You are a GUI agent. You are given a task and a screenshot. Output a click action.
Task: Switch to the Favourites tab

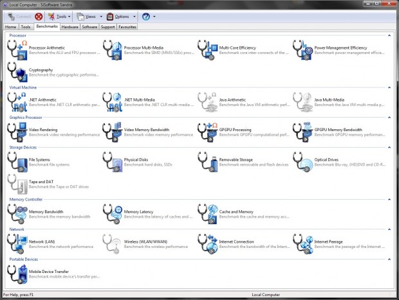point(127,27)
